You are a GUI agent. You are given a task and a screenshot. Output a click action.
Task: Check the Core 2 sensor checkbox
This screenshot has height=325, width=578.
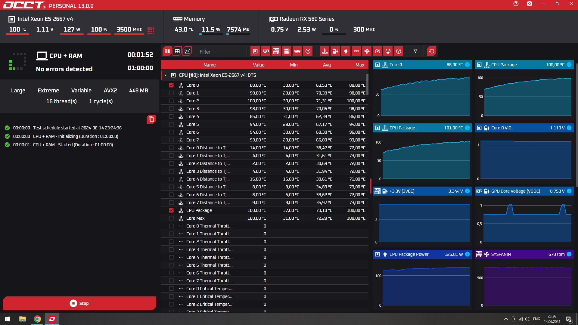click(x=171, y=101)
